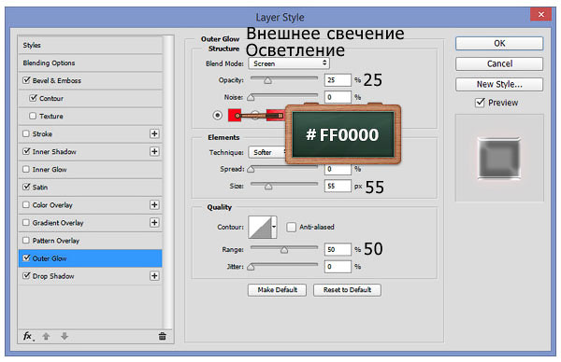Open the fx effects menu icon
The width and height of the screenshot is (561, 362).
pyautogui.click(x=28, y=336)
